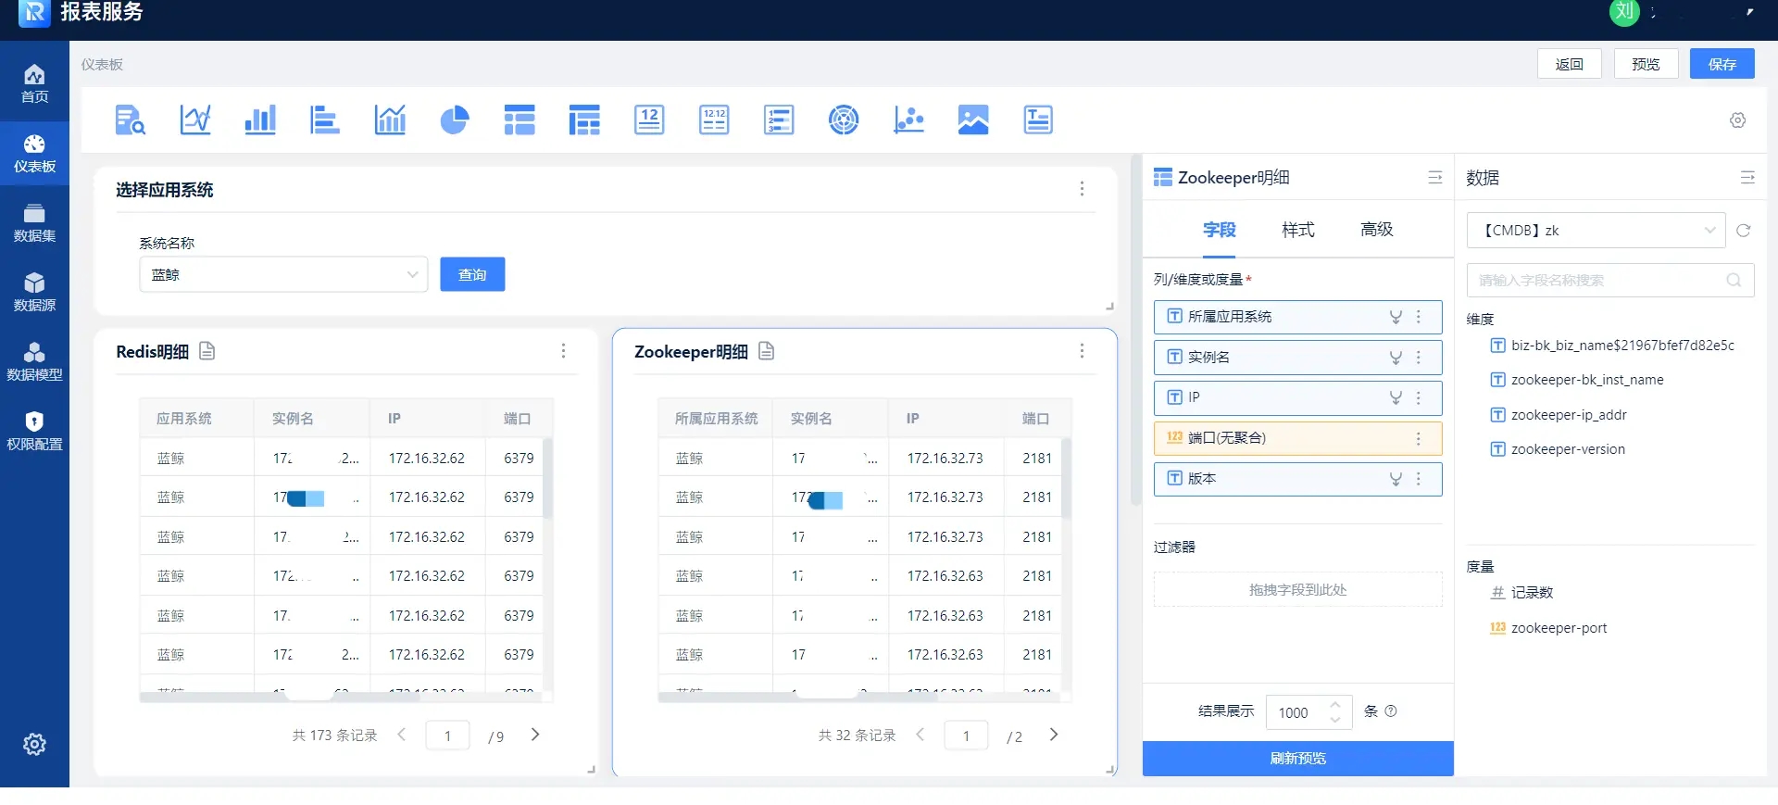
Task: Switch to the 样式 tab
Action: pyautogui.click(x=1297, y=230)
